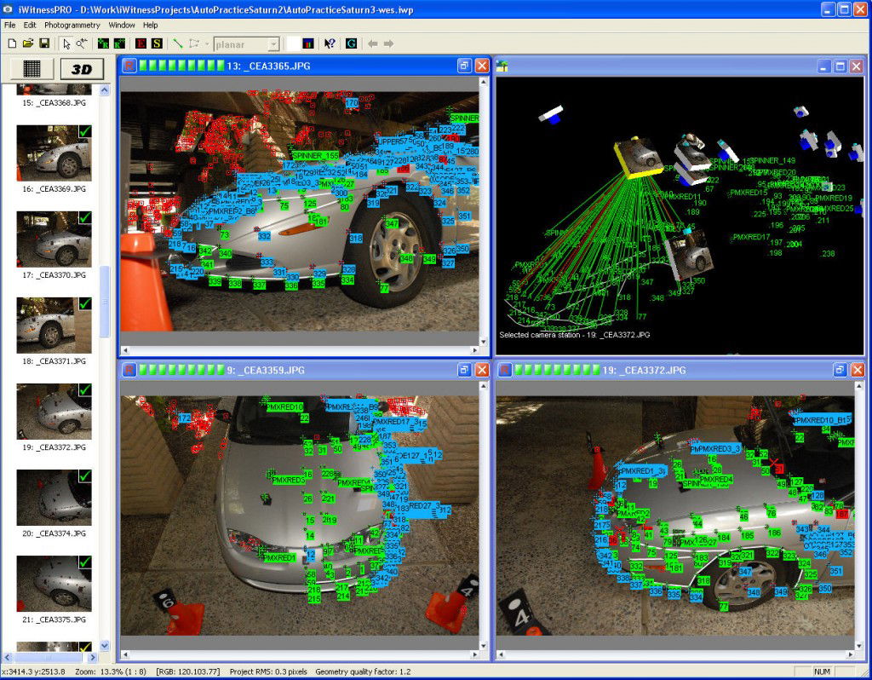The width and height of the screenshot is (872, 680).
Task: Select thumbnail of _CEA3371.JPG
Action: (54, 325)
